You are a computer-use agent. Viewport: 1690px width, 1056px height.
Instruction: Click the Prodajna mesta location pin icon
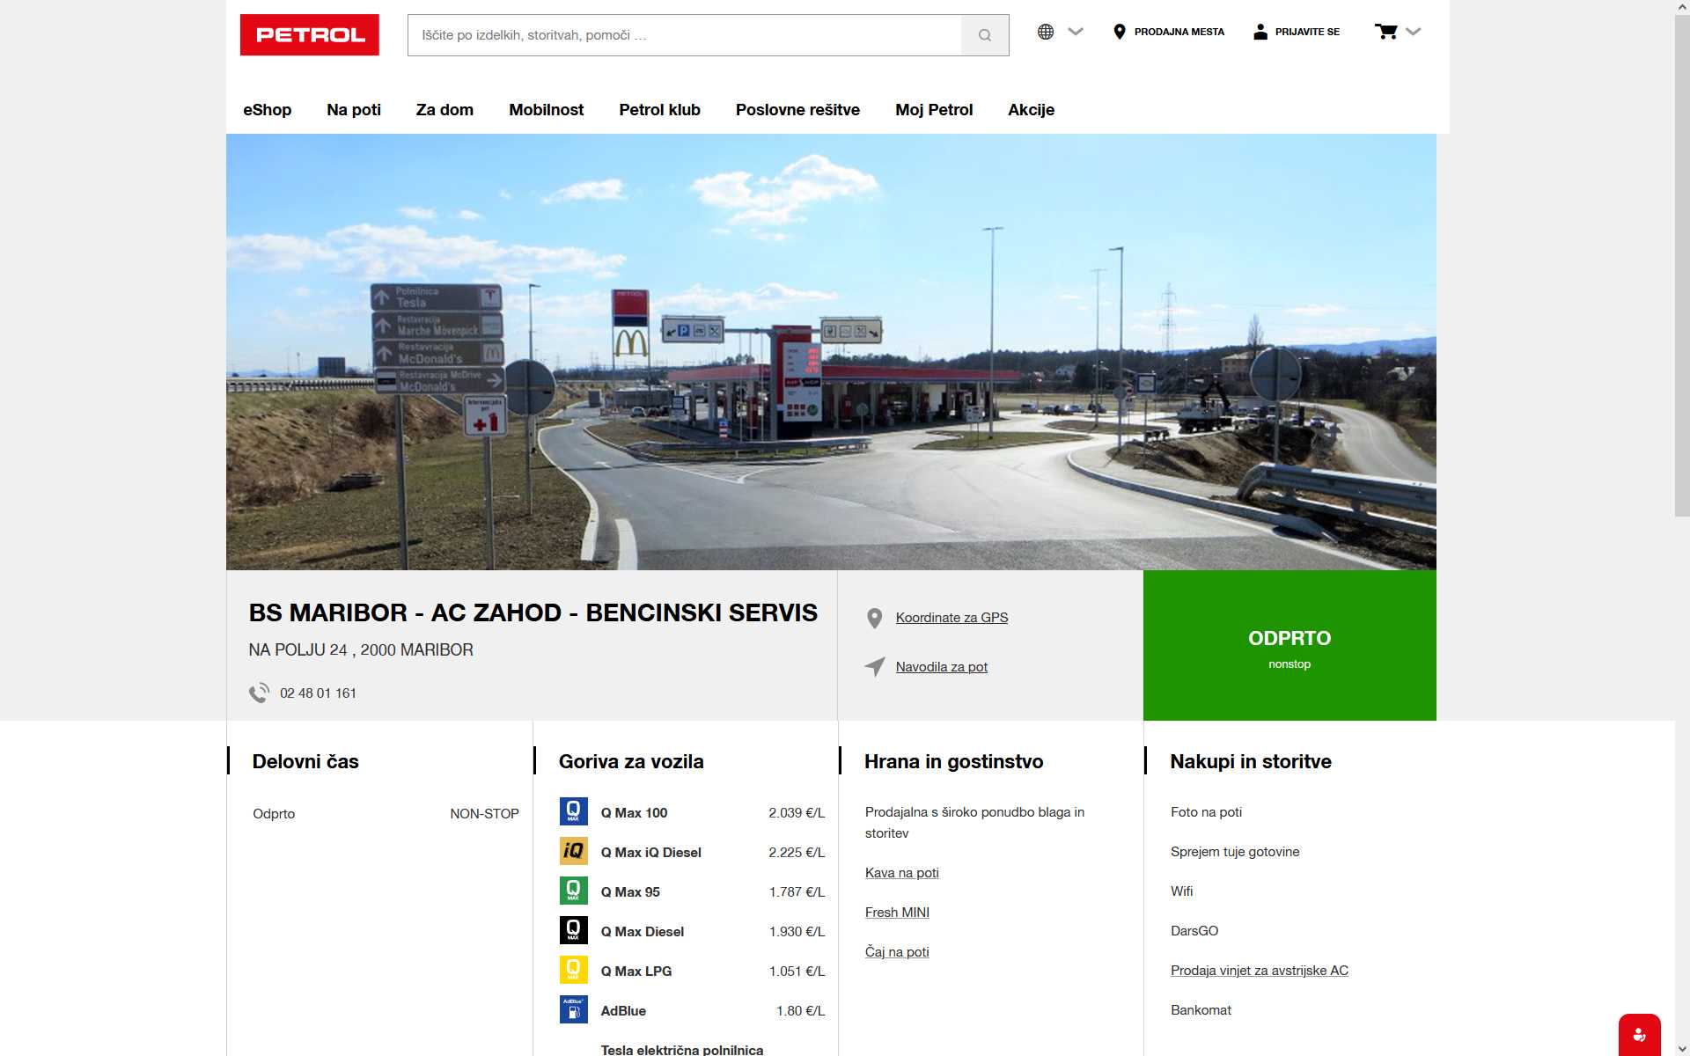(1119, 31)
